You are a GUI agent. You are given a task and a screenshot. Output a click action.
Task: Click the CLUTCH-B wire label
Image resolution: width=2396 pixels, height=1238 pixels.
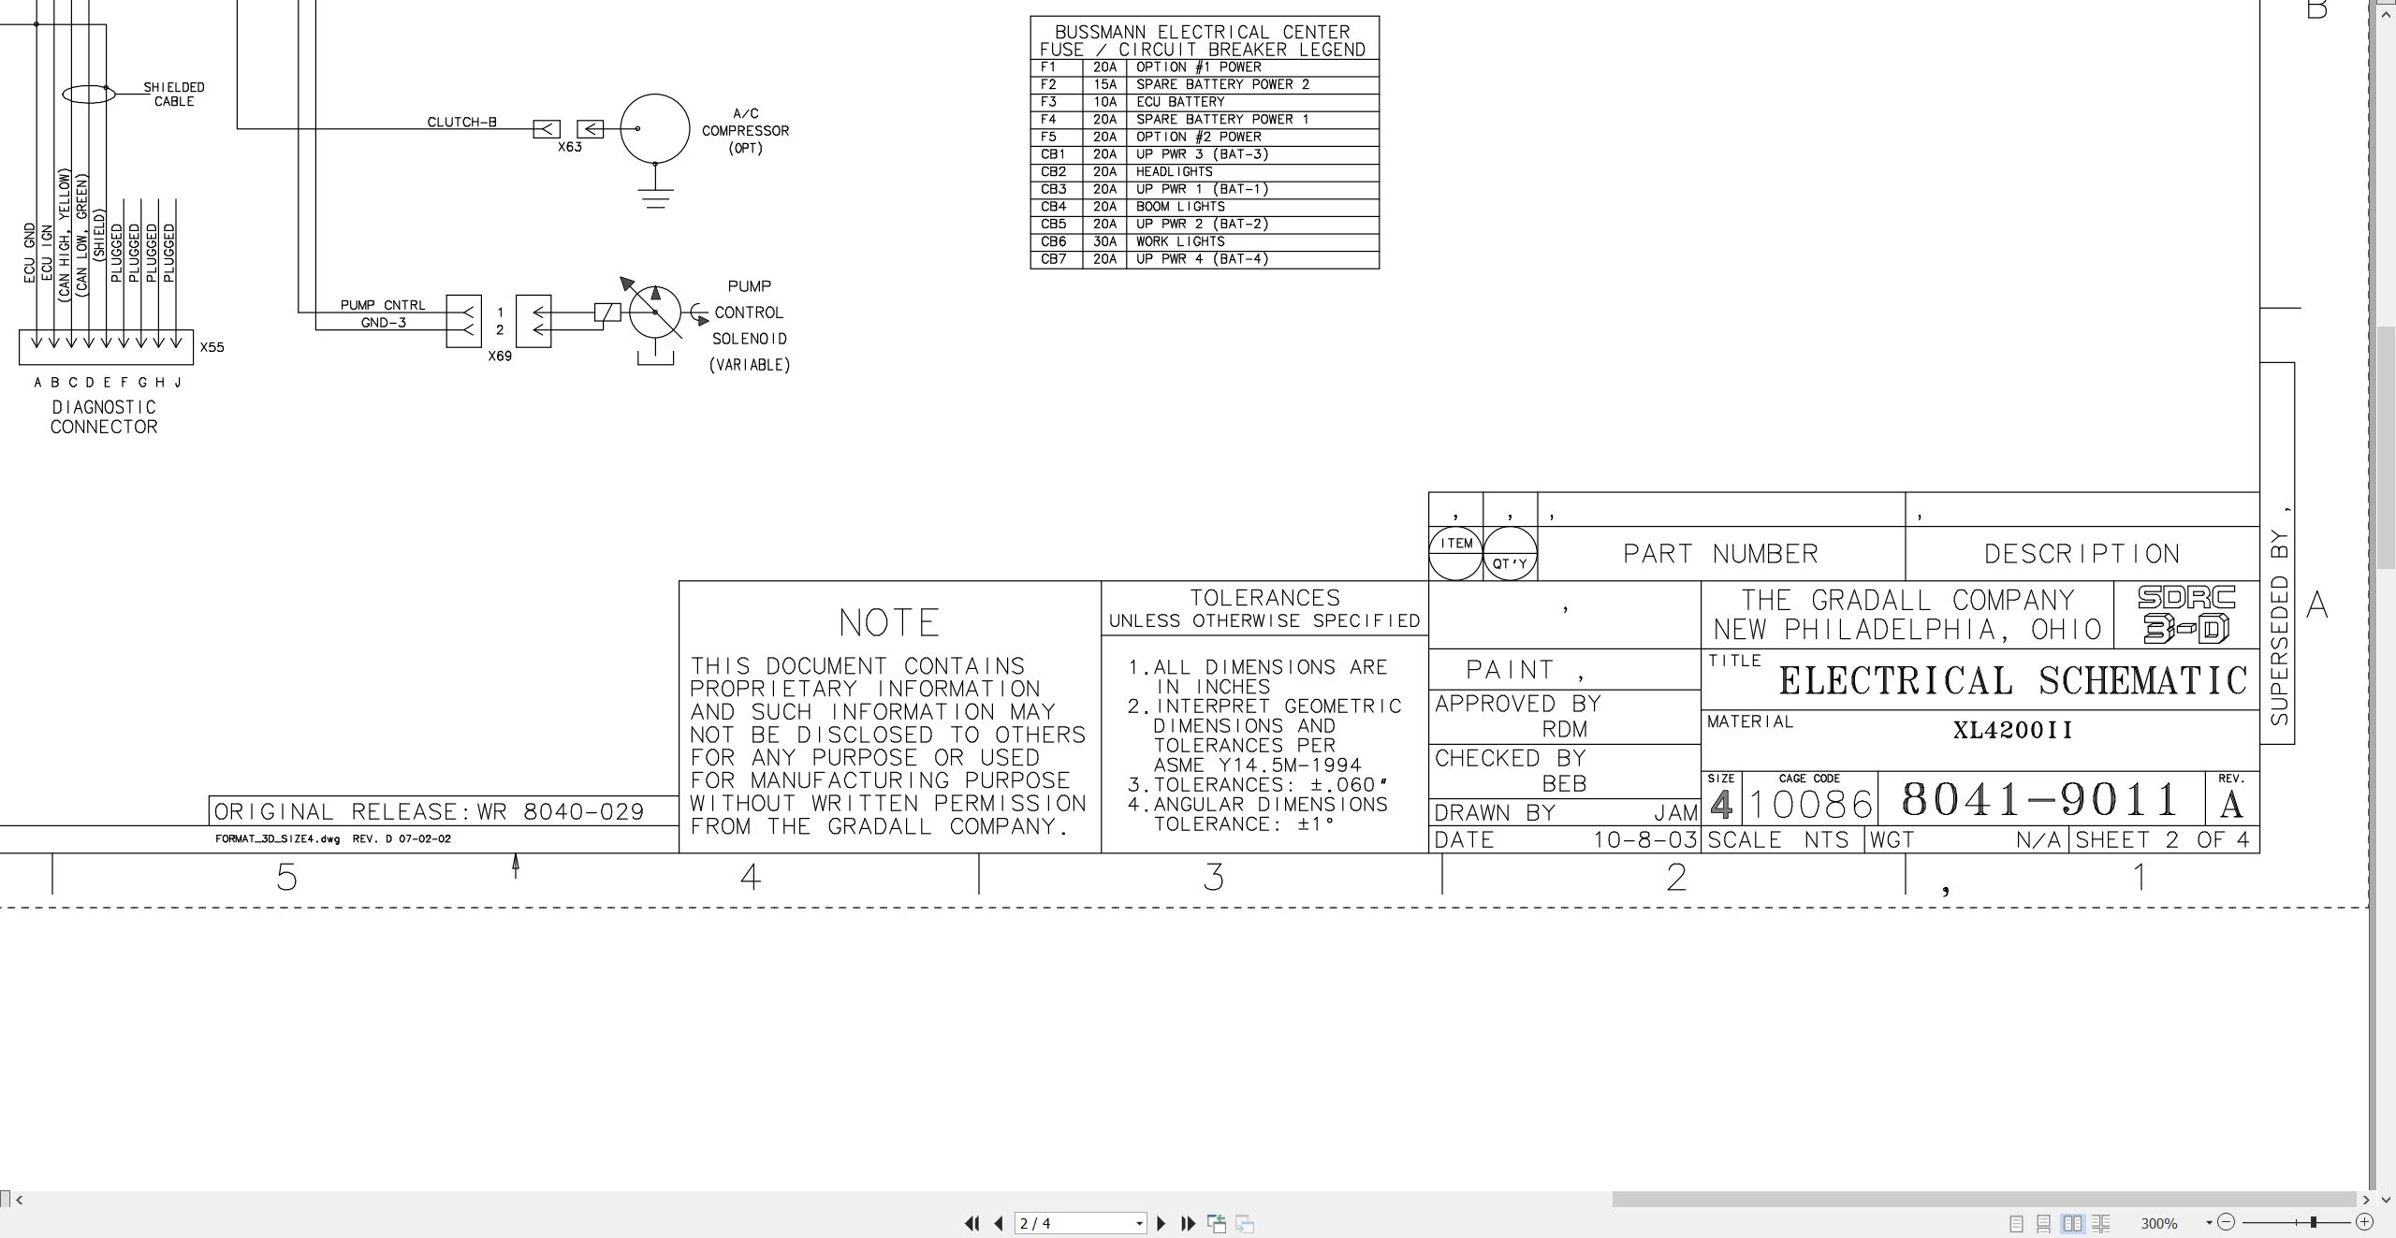click(462, 122)
